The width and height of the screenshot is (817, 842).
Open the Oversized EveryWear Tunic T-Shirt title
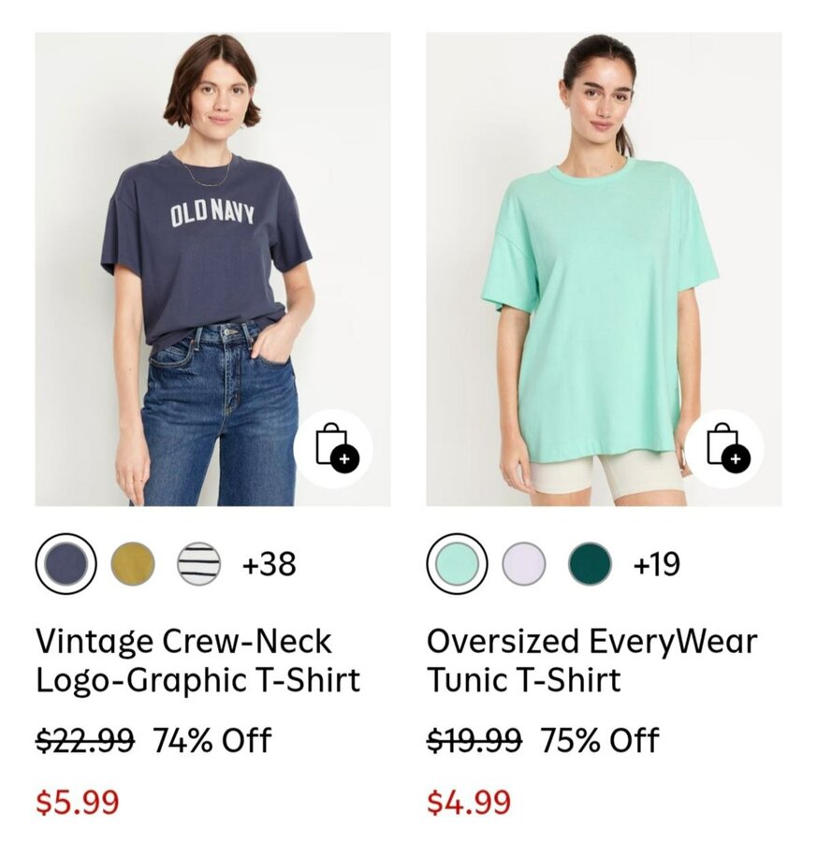[x=591, y=661]
